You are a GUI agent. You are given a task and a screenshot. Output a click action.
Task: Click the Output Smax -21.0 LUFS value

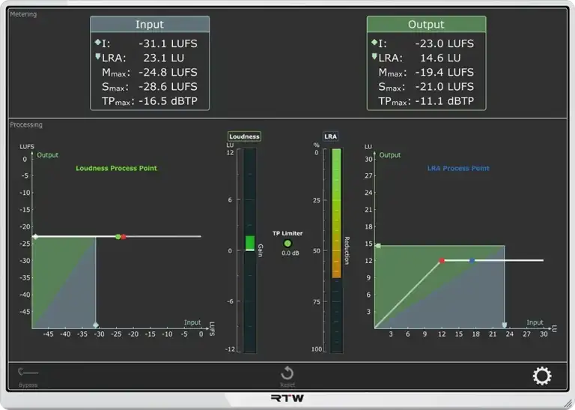pos(445,87)
